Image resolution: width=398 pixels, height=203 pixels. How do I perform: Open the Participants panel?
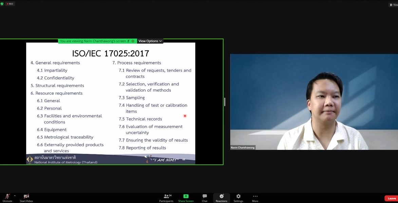click(166, 198)
